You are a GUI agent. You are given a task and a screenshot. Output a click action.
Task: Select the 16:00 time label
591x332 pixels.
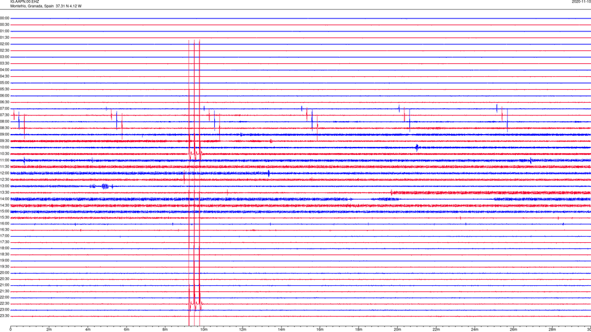tap(5, 224)
